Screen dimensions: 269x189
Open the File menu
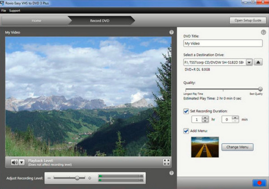4,11
